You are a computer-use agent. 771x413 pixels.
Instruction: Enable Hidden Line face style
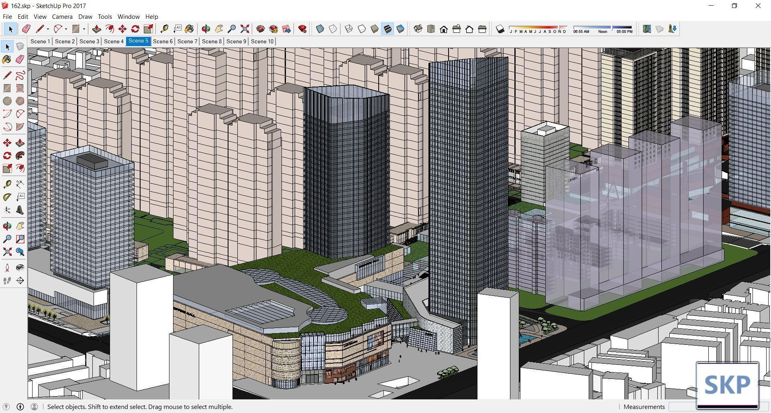362,29
